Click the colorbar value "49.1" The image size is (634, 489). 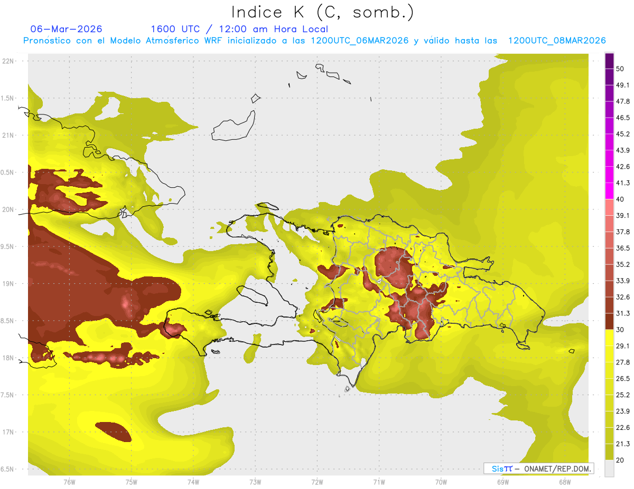623,85
